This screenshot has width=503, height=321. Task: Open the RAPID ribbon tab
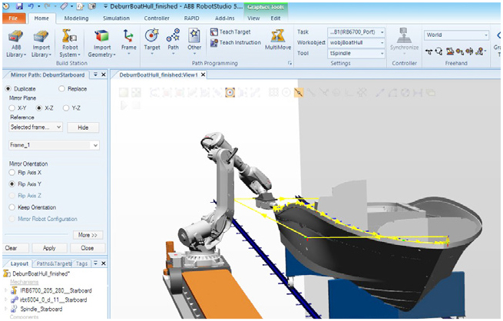click(190, 17)
